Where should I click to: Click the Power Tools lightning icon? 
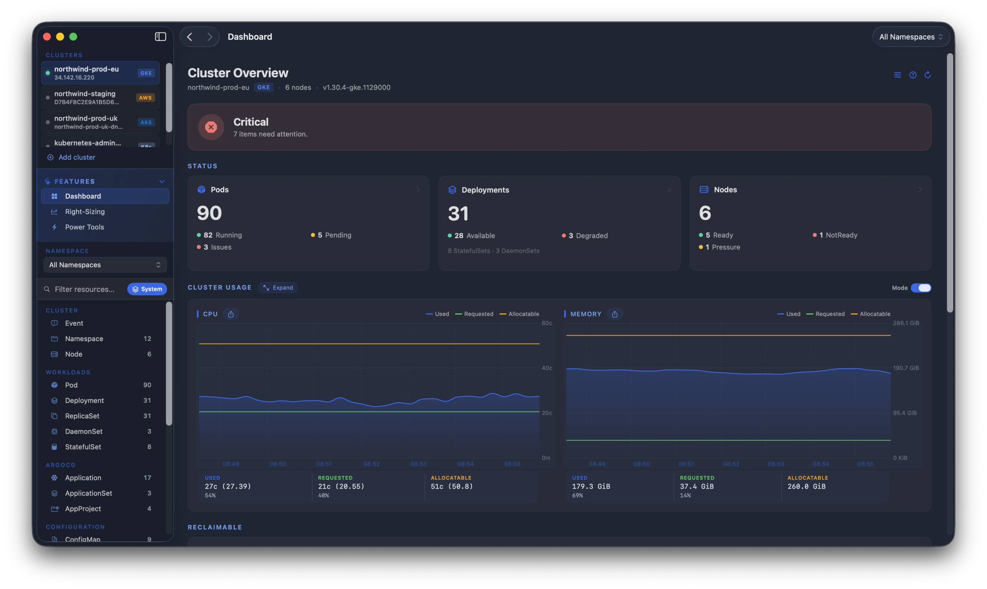(54, 227)
